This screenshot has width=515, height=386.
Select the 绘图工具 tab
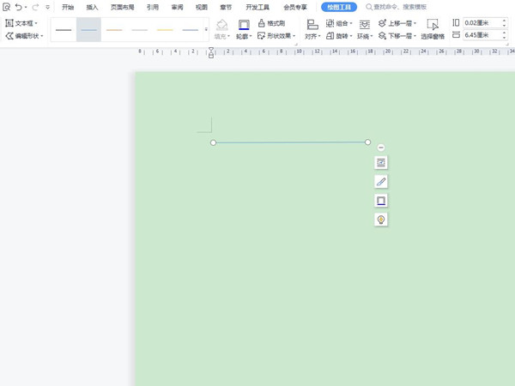(339, 7)
